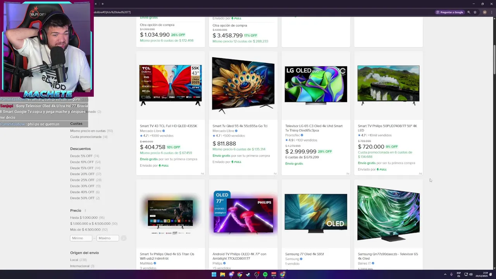The height and width of the screenshot is (279, 496).
Task: Open Samsung 77 Oled 4k S95f title
Action: click(305, 254)
